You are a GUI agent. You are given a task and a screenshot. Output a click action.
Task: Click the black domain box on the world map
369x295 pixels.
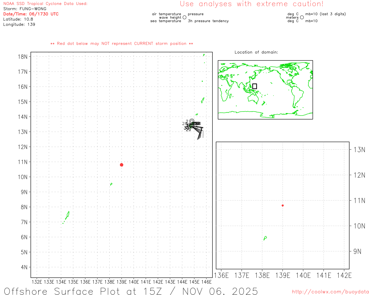(x=255, y=86)
